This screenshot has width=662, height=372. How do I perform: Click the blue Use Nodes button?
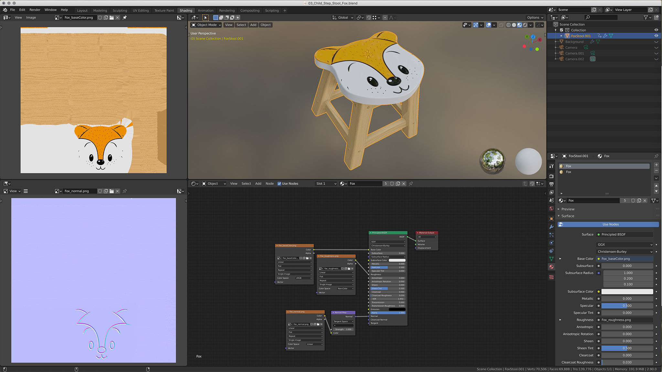tap(608, 224)
